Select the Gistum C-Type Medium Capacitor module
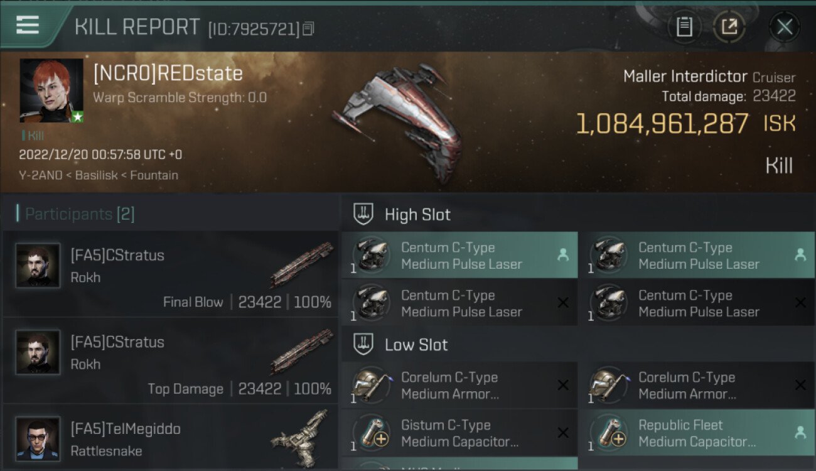Screen dimensions: 816x471 459,433
